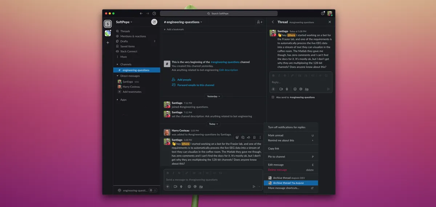Viewport: 436px width, 207px height.
Task: Add a workspace with the plus button
Action: 108,42
